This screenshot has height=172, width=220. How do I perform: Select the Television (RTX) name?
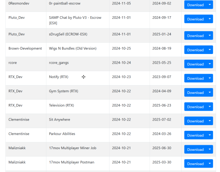[62, 105]
